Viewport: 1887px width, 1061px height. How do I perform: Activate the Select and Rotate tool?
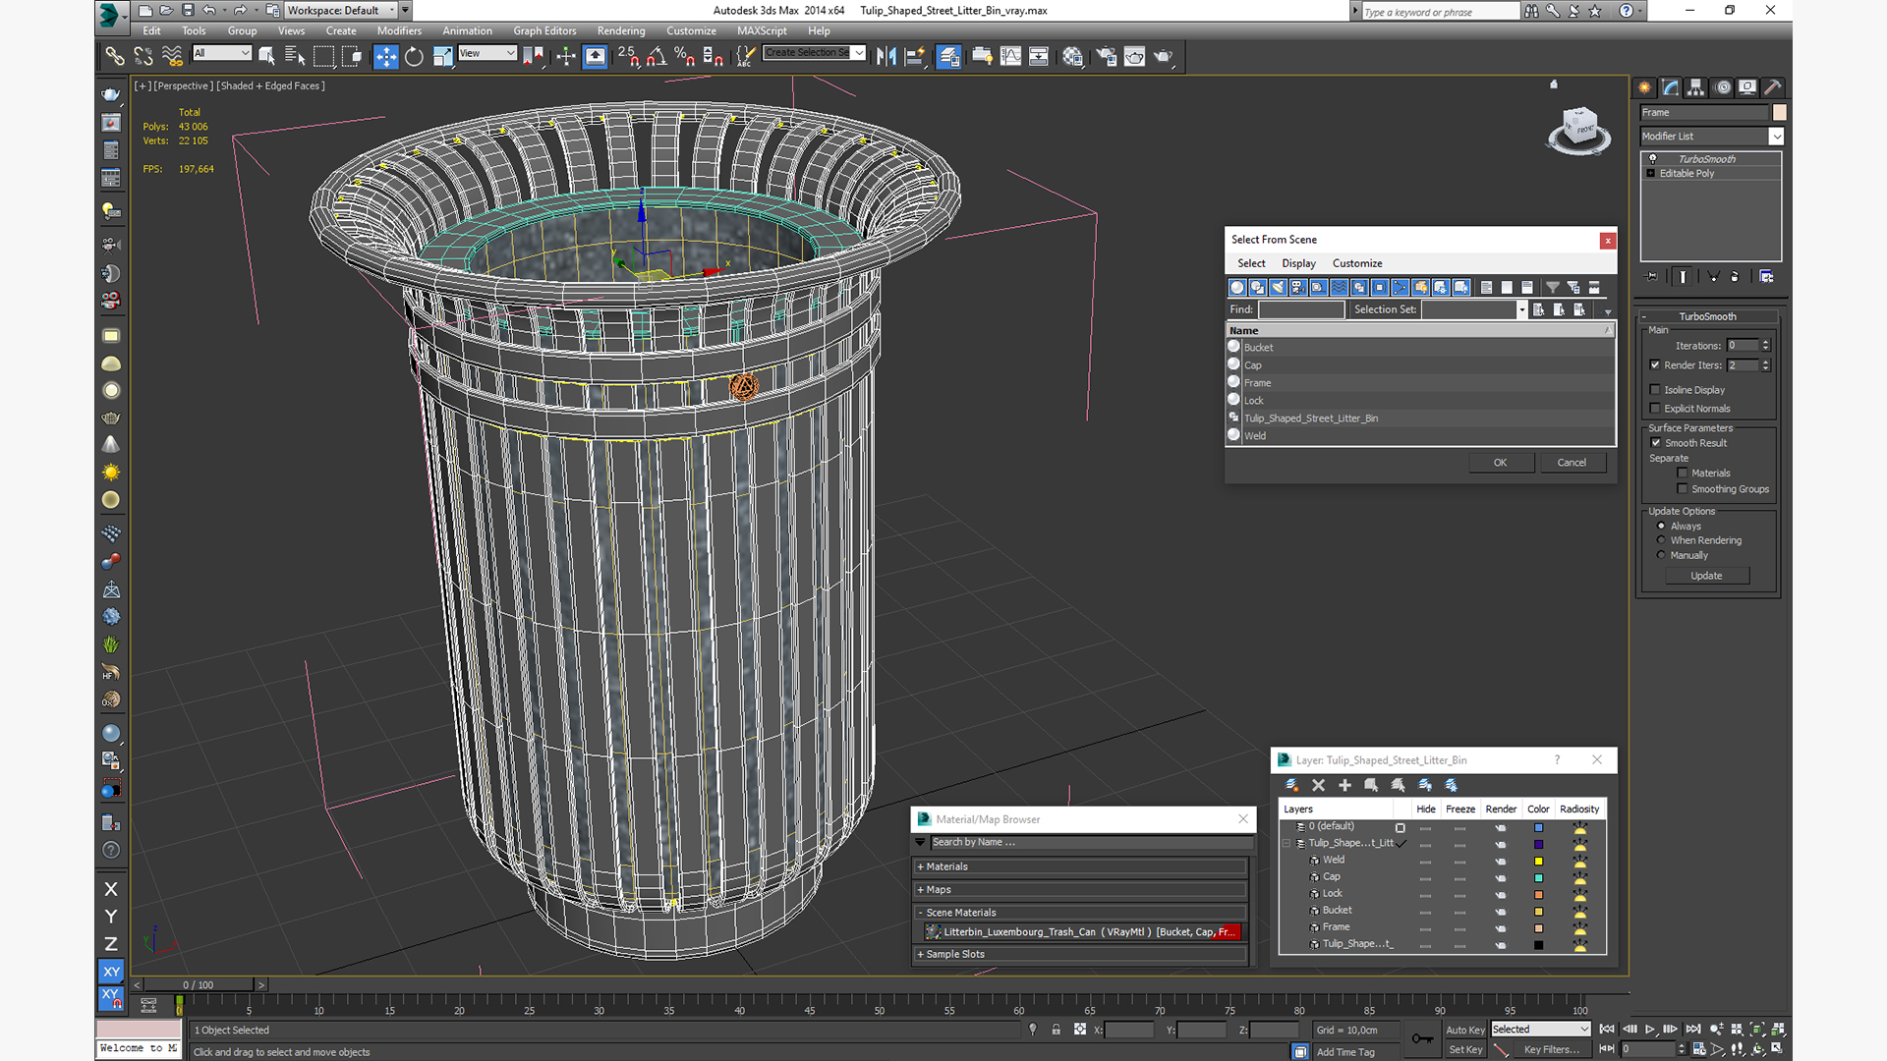tap(414, 56)
